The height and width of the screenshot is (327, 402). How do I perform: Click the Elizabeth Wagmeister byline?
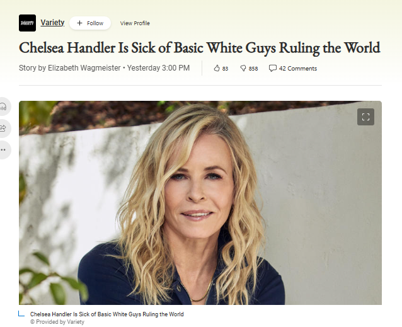point(84,68)
